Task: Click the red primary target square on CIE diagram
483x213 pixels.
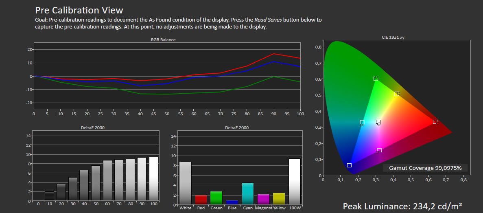Action: click(435, 122)
